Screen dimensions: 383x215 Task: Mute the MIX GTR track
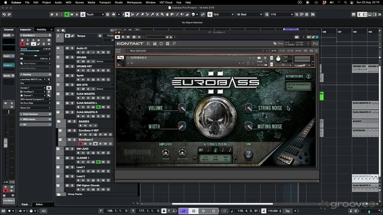coord(67,85)
